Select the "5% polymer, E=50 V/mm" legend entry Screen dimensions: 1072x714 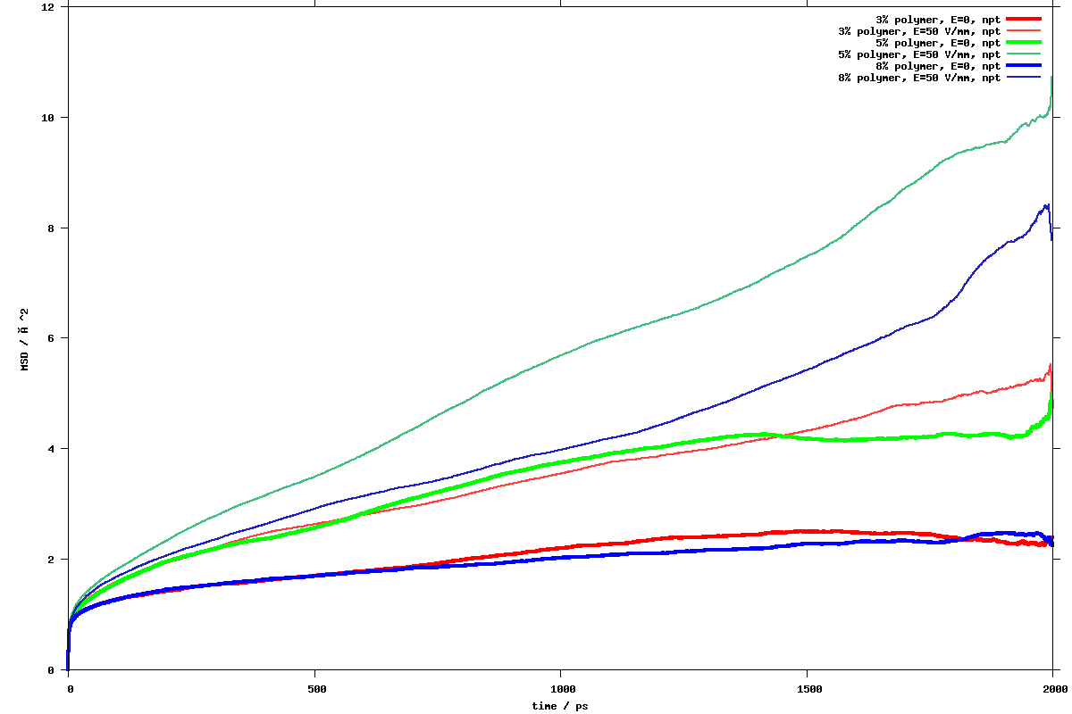919,54
